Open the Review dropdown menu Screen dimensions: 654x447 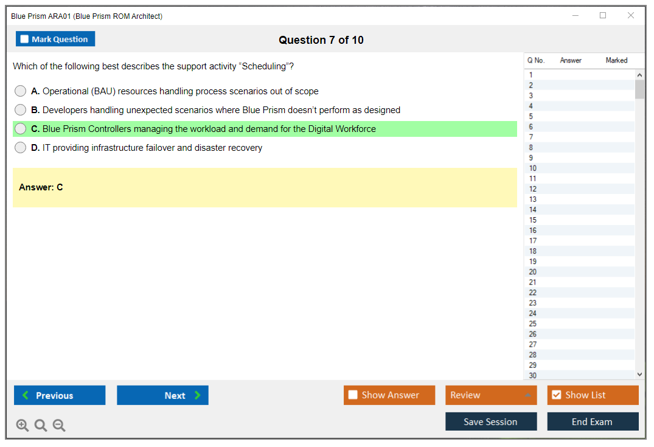click(x=490, y=395)
